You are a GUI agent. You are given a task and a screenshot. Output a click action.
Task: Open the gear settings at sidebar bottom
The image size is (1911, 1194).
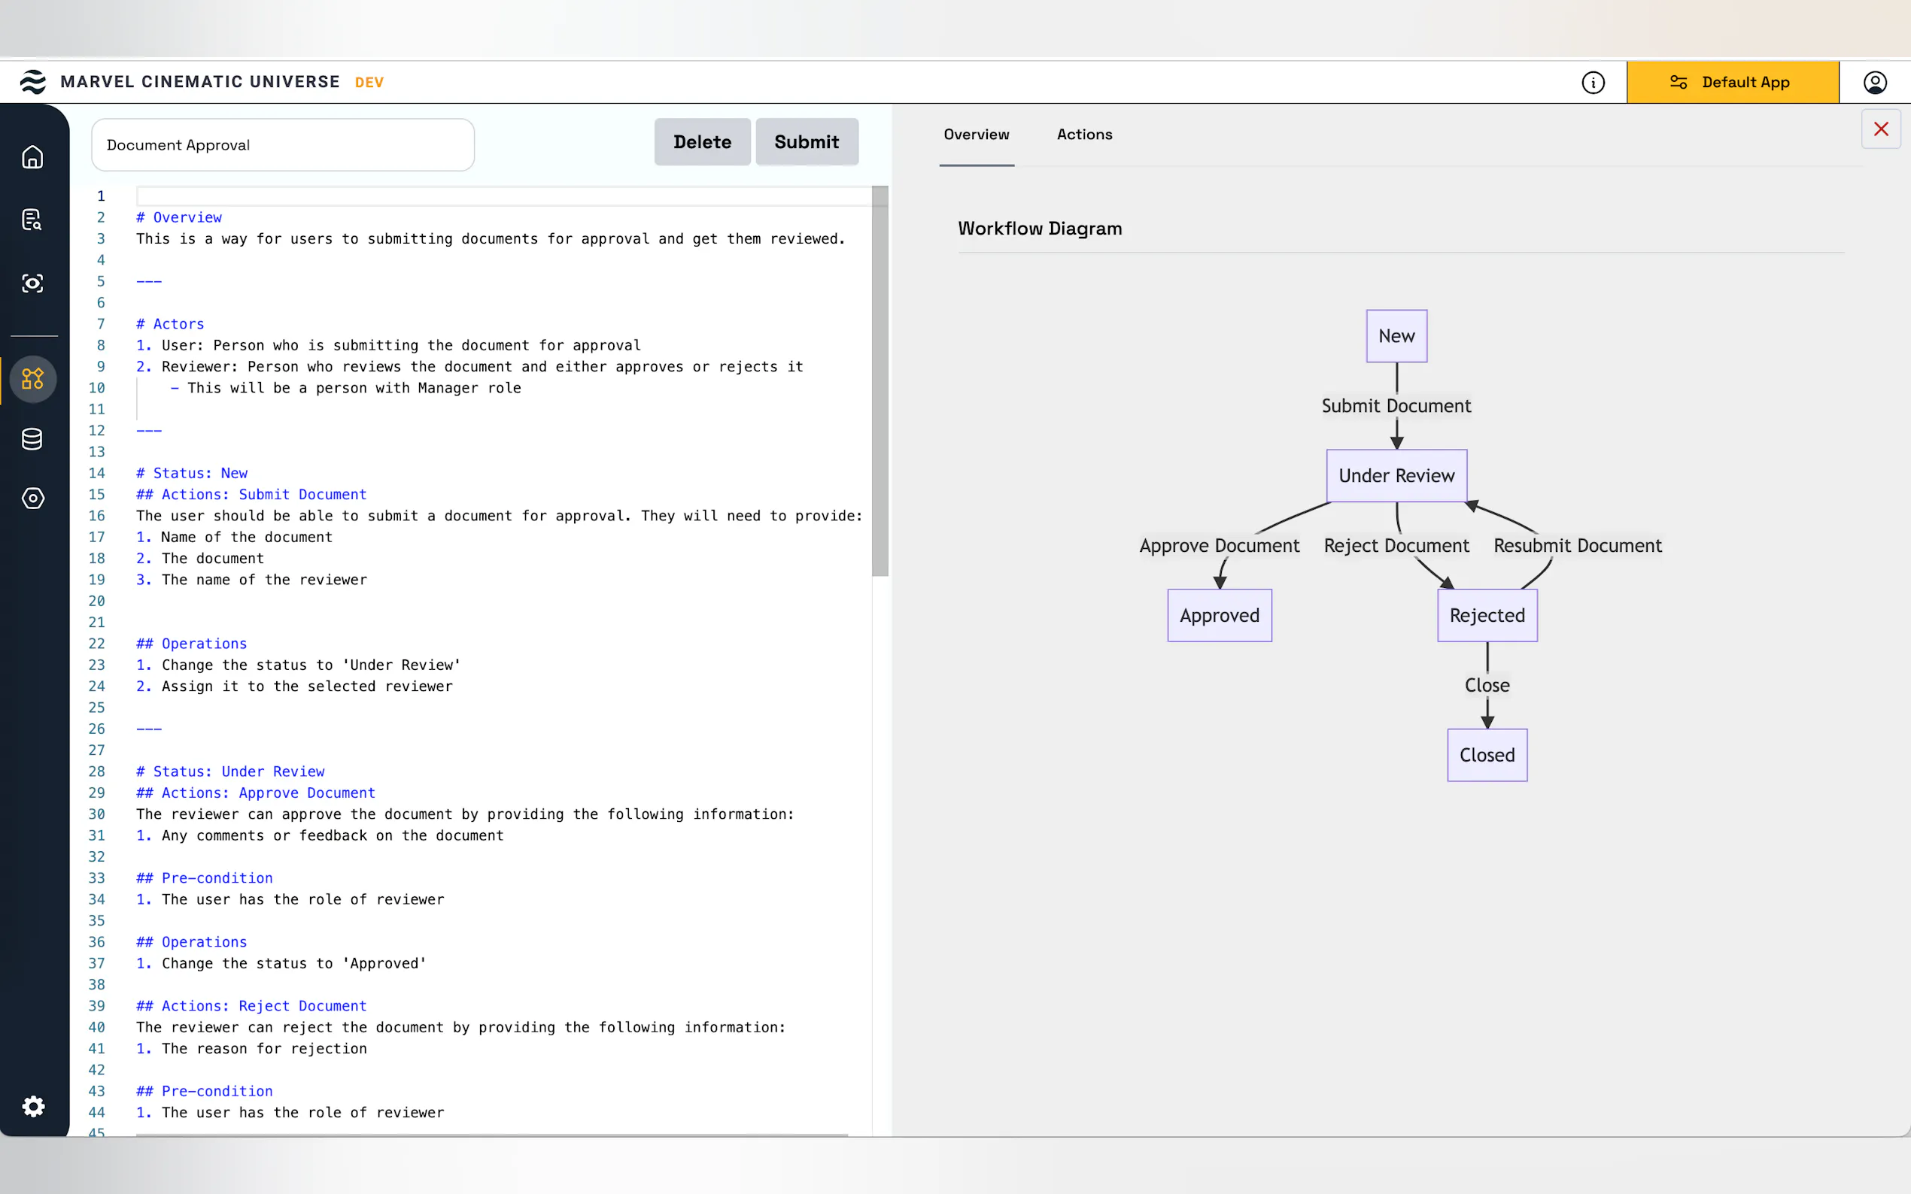pyautogui.click(x=33, y=1105)
